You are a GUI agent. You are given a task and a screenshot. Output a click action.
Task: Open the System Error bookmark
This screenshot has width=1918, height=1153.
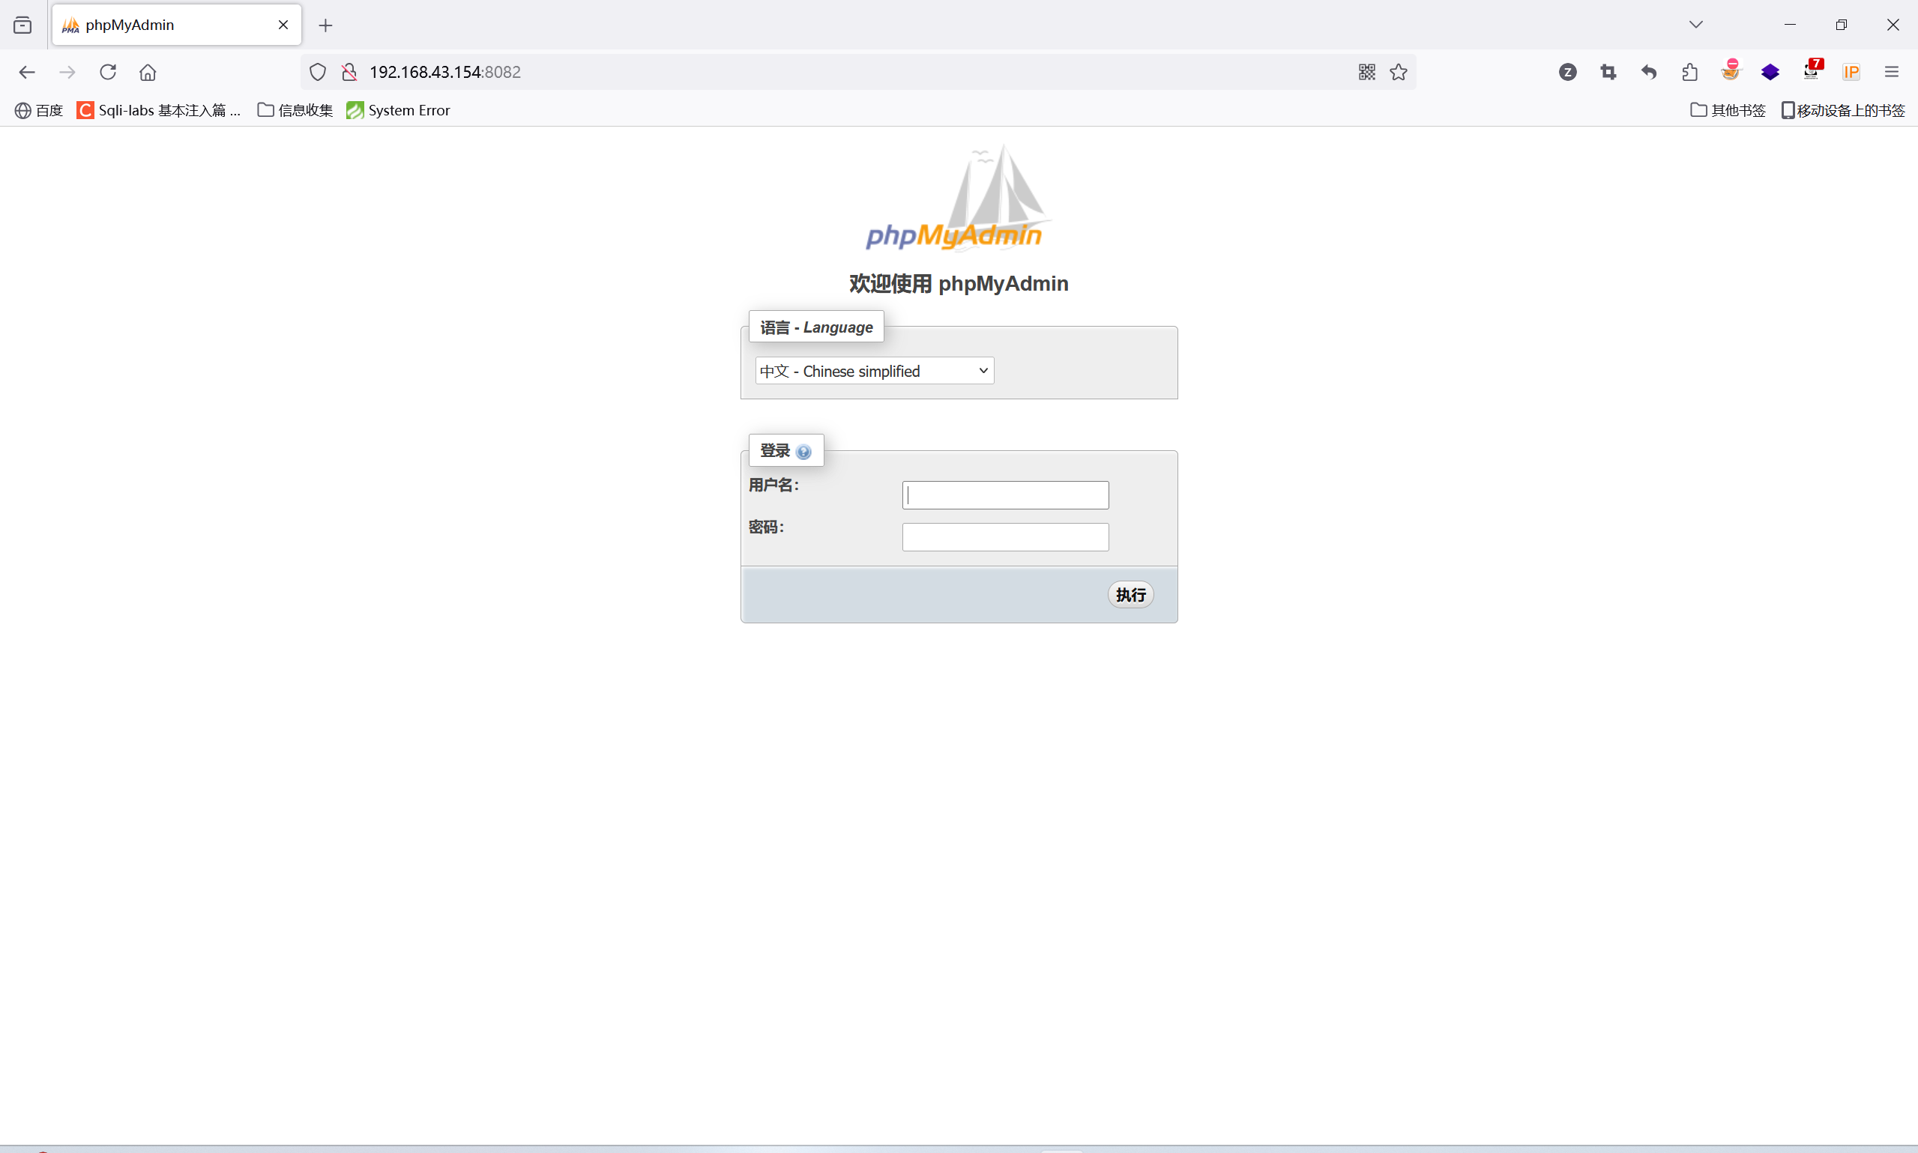point(399,110)
